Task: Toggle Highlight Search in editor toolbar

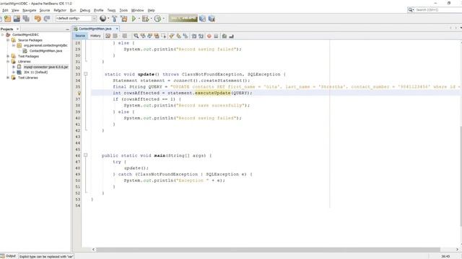Action: point(157,36)
